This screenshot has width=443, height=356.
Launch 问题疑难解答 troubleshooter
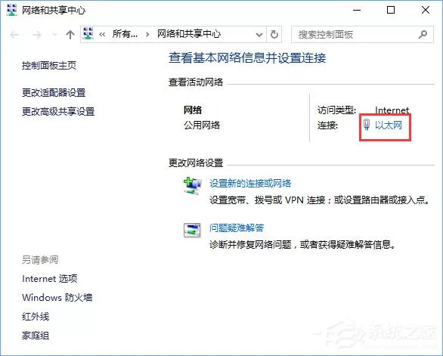click(237, 228)
